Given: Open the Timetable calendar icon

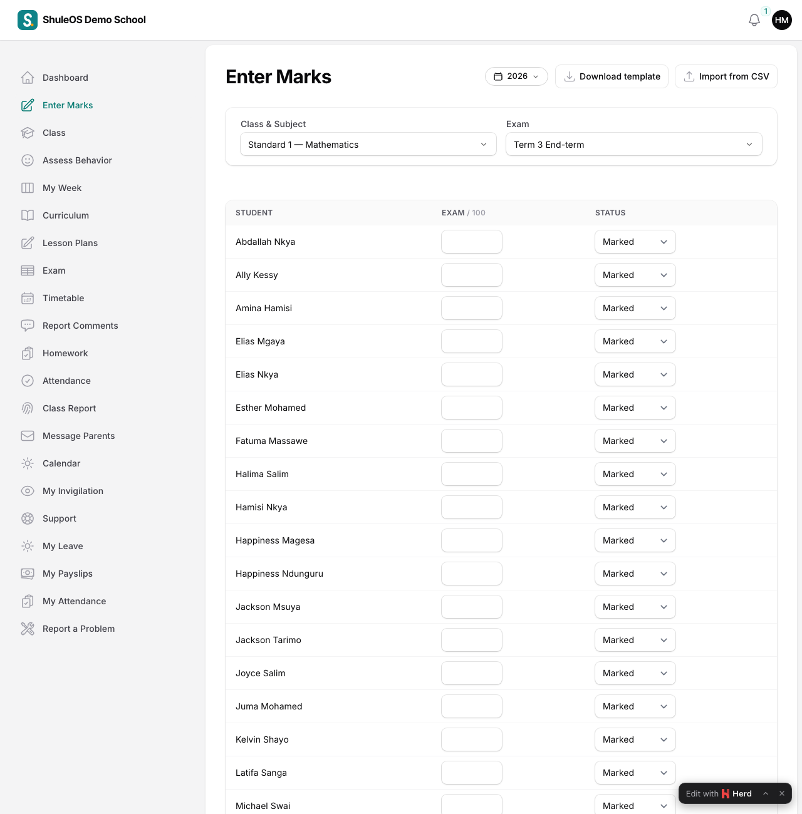Looking at the screenshot, I should [28, 298].
